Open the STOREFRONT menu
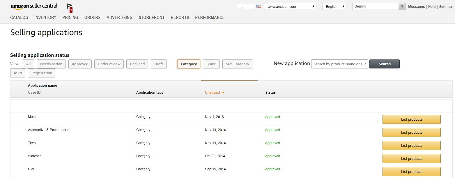 coord(152,17)
